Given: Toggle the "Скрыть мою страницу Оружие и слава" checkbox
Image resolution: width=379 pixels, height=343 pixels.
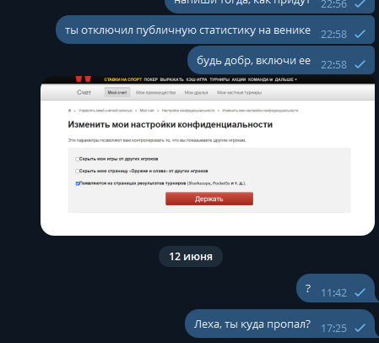Looking at the screenshot, I should coord(78,171).
